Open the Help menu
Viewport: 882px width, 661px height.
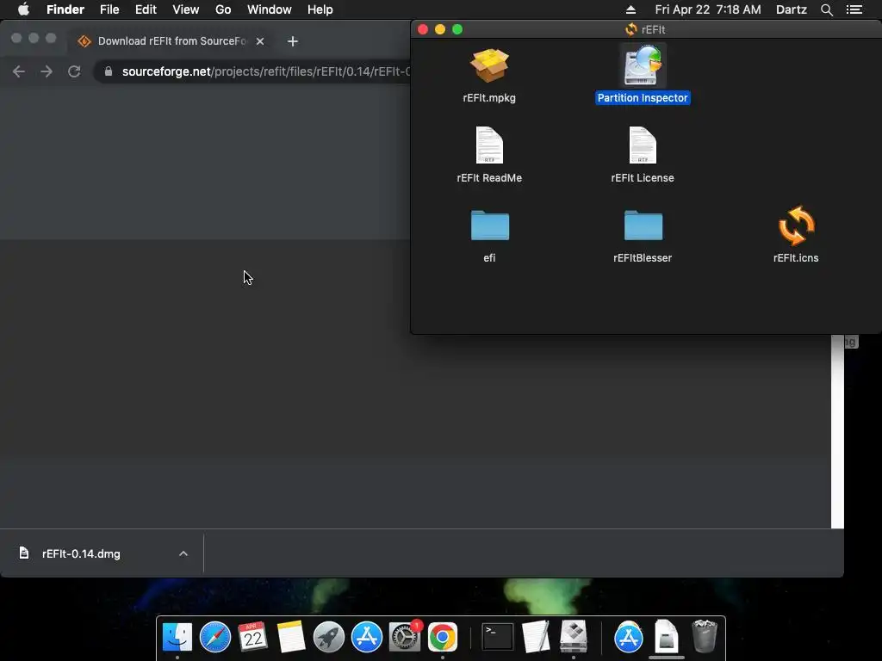pos(320,9)
